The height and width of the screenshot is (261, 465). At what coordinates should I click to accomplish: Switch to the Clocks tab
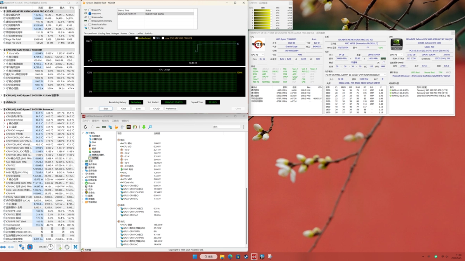[131, 34]
